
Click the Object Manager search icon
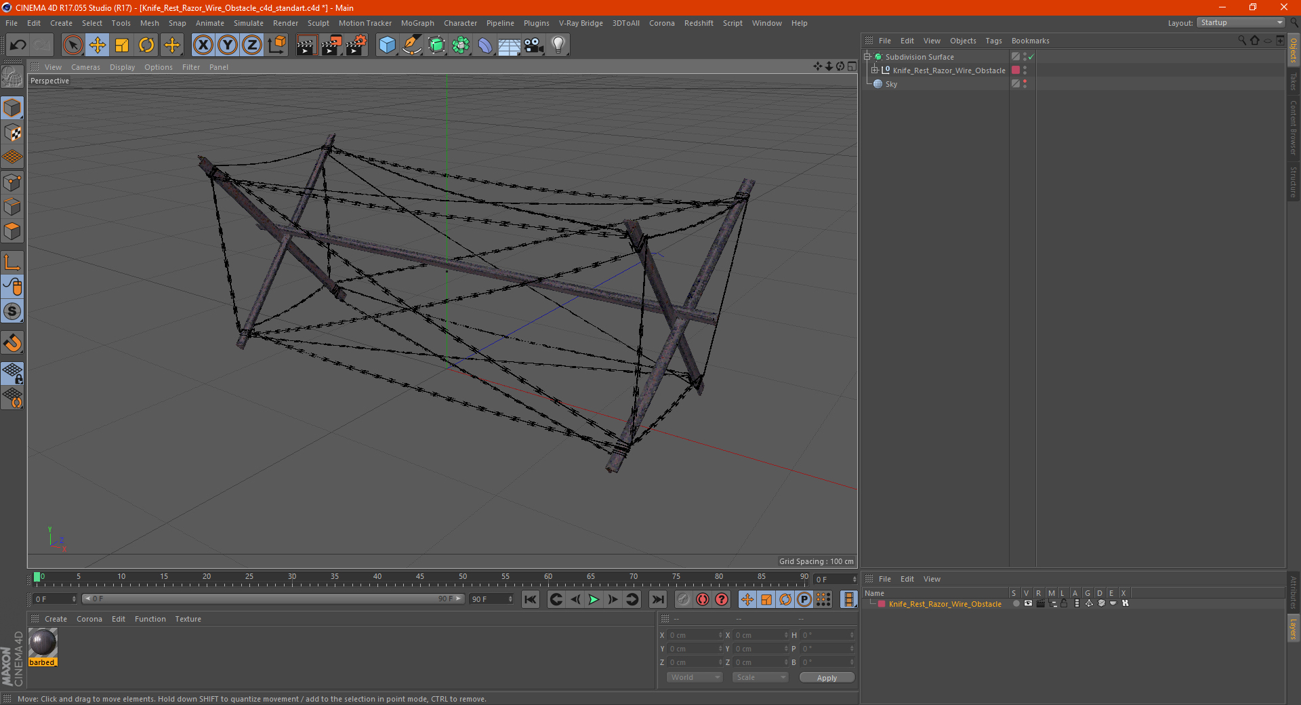click(x=1242, y=41)
